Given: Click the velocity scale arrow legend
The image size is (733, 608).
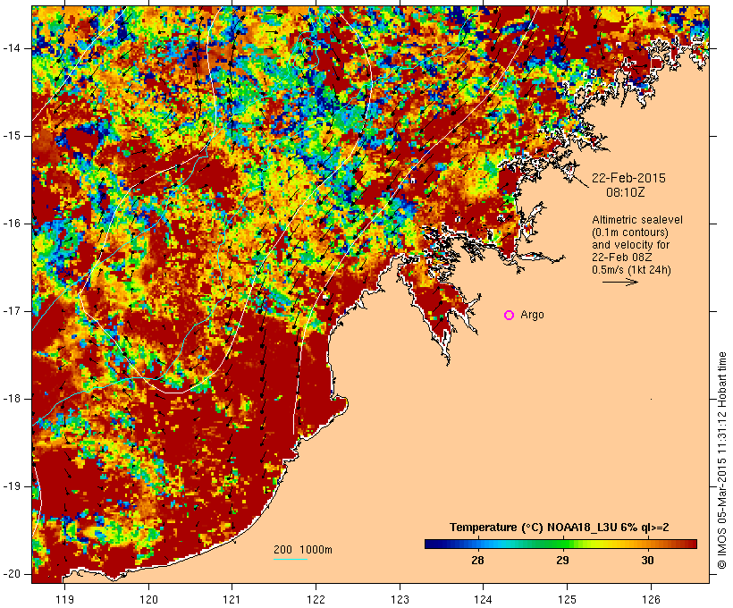Looking at the screenshot, I should click(619, 282).
